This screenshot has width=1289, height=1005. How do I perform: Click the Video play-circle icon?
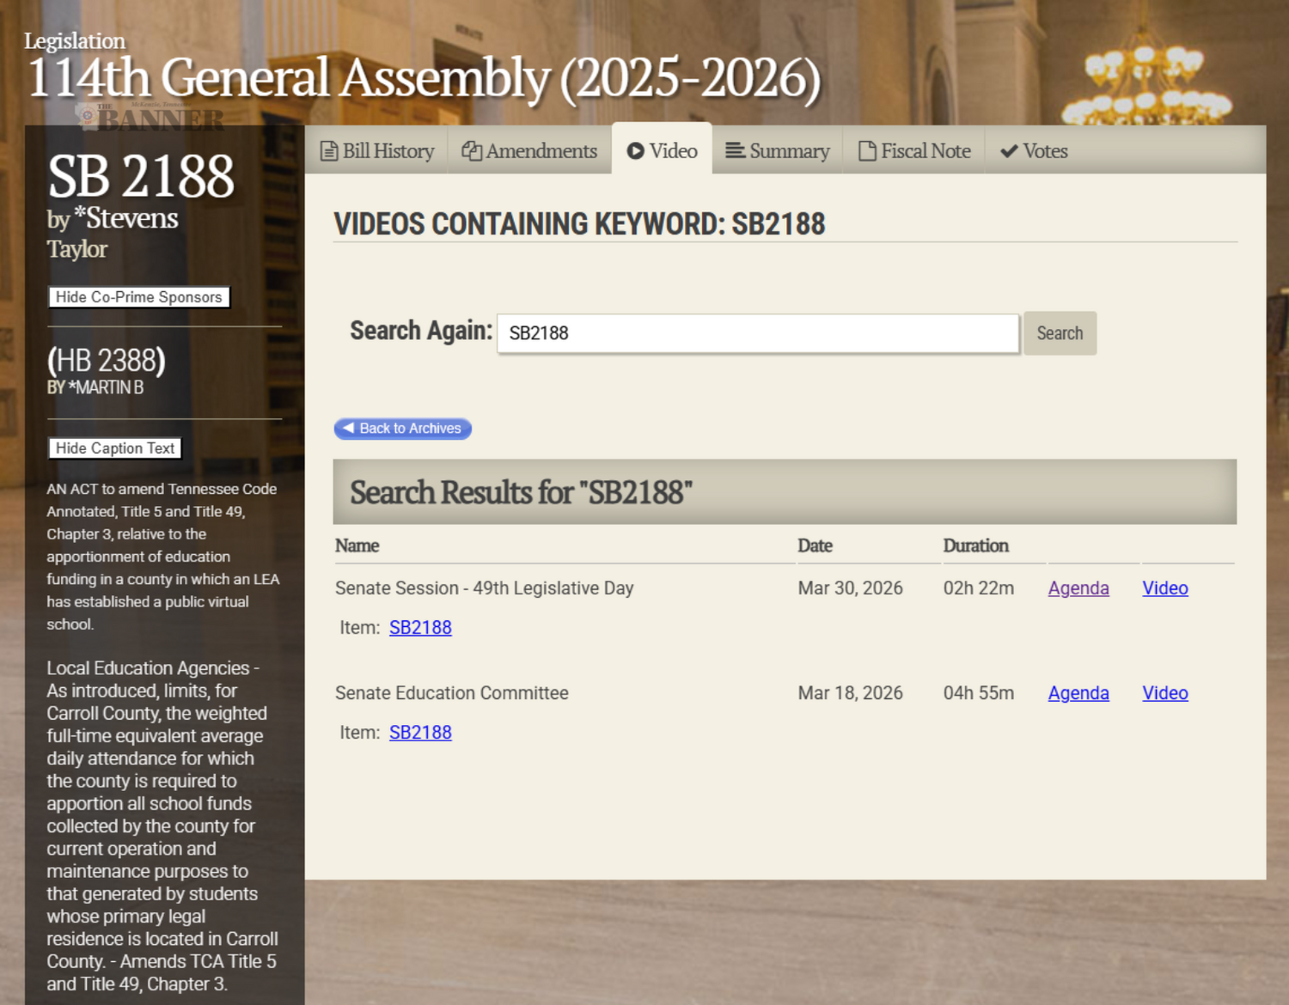[x=636, y=151]
